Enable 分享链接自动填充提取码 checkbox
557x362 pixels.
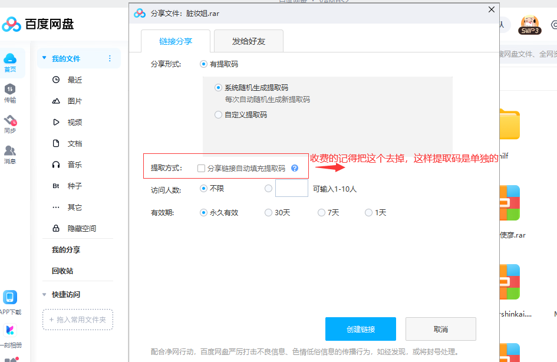pos(202,168)
